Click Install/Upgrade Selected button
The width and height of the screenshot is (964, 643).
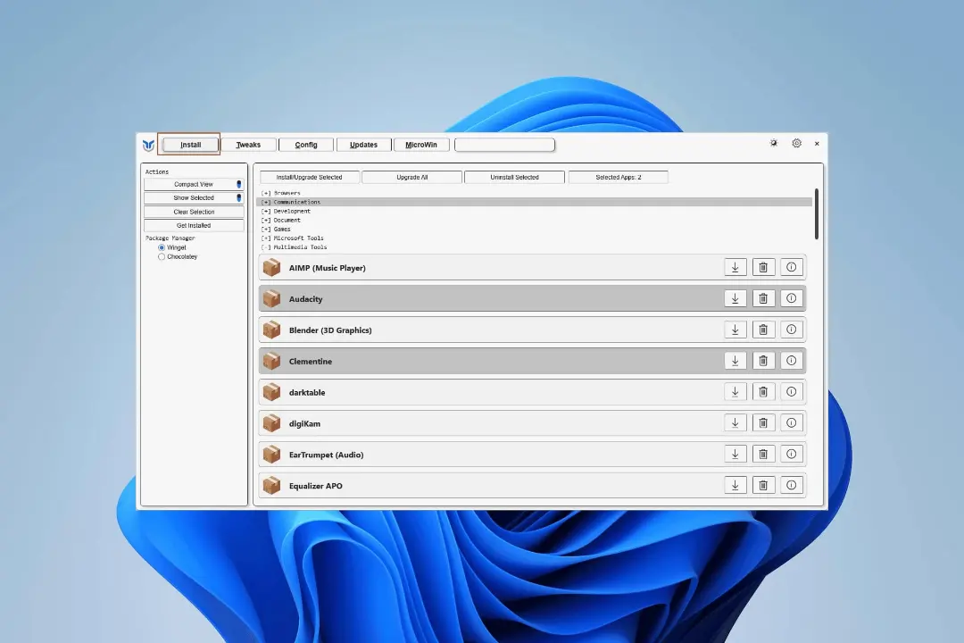pos(309,177)
